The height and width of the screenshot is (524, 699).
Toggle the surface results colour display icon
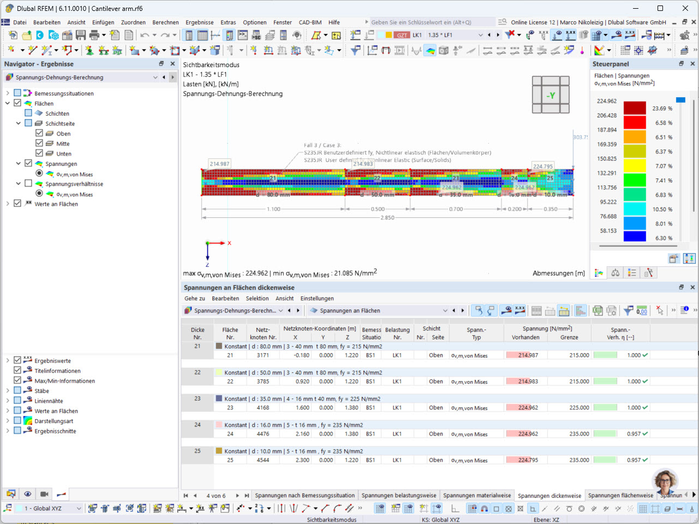tap(431, 50)
